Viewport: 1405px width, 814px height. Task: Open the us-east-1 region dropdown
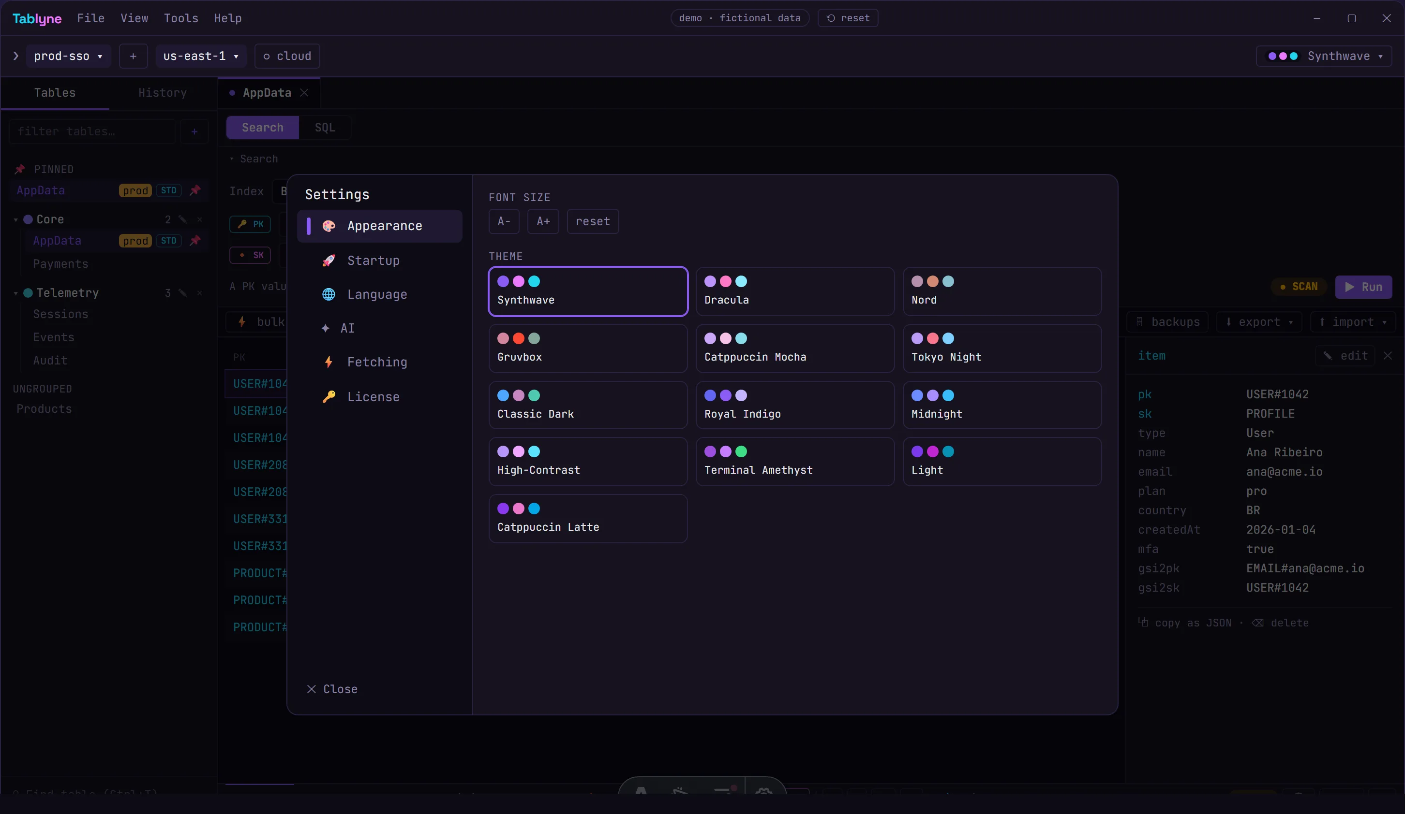201,56
